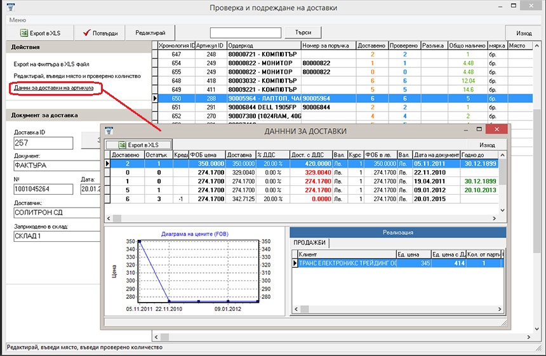The width and height of the screenshot is (546, 356).
Task: Close the ДАНННИ ЗА ДОСТАВКИ window
Action: [x=496, y=129]
